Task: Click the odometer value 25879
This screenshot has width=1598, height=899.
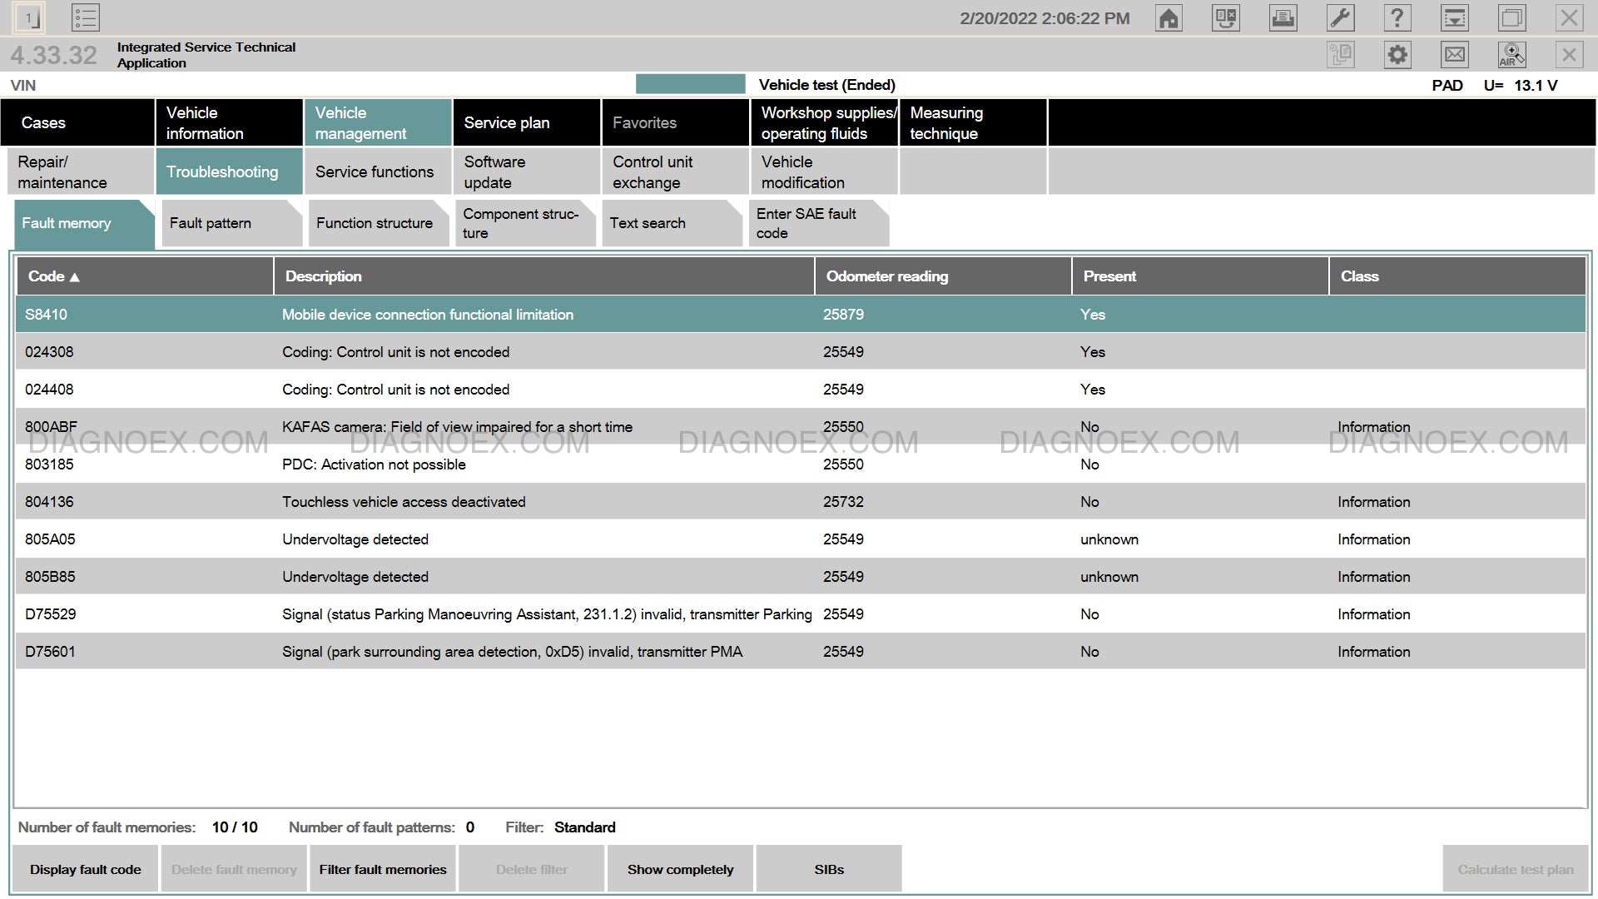Action: point(844,315)
